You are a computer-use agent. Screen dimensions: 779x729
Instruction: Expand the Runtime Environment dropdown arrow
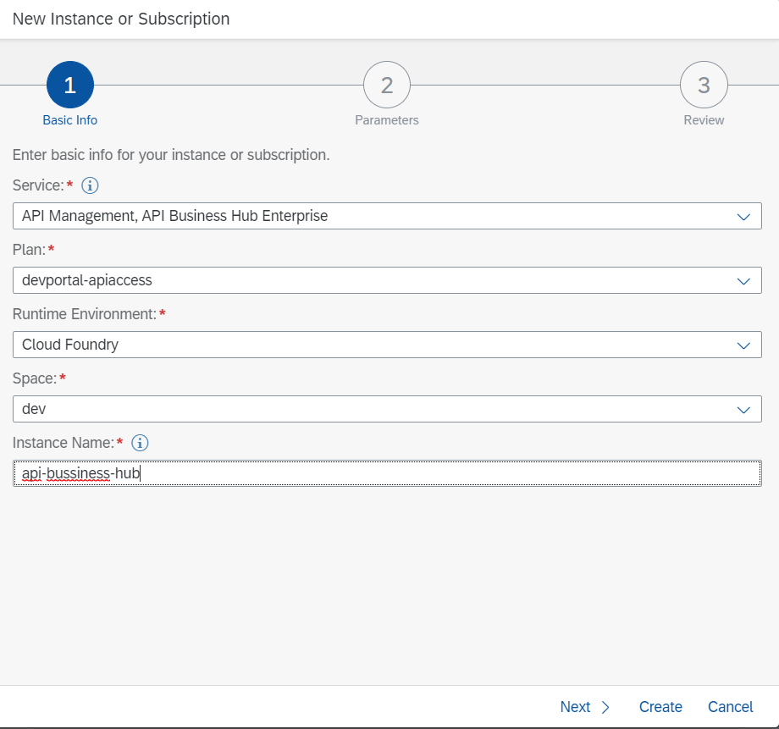(x=743, y=345)
